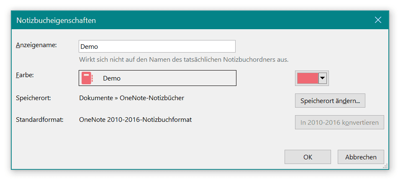Click the OneNote 2010-2016-Notizbuchformat text
403x189 pixels.
click(136, 120)
